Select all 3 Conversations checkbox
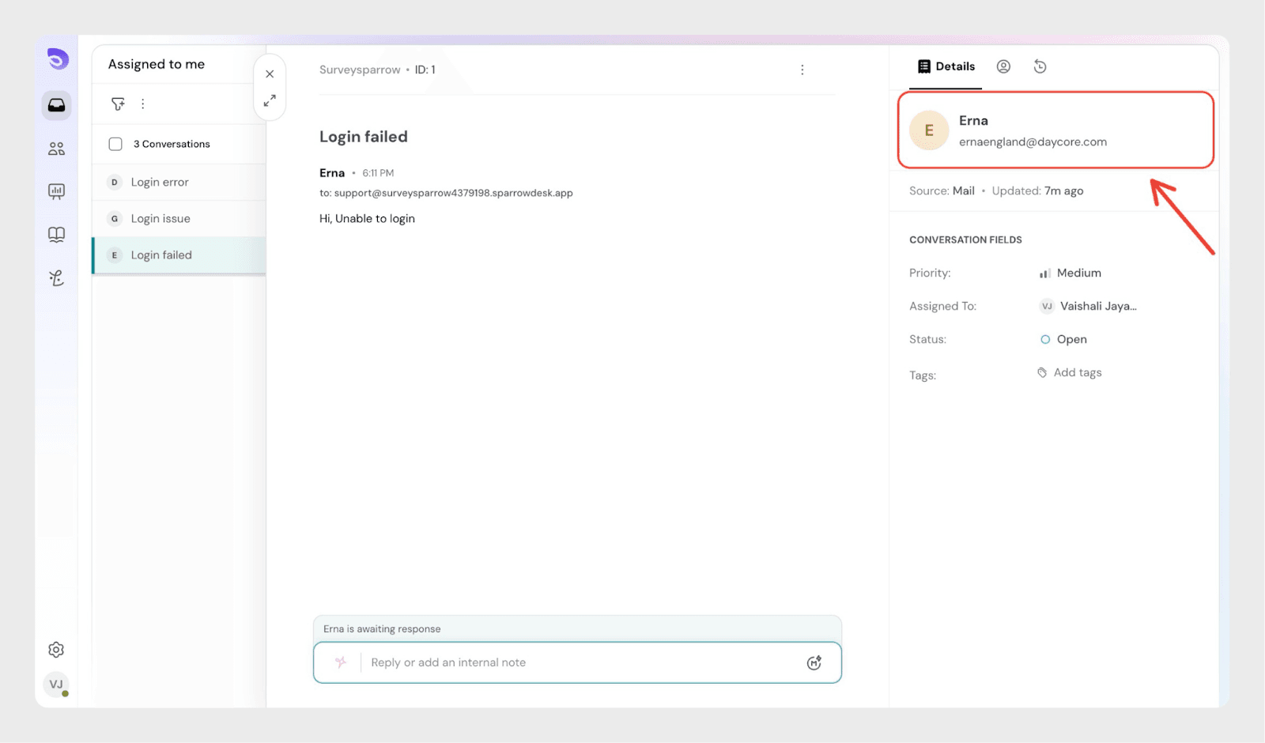 [x=115, y=144]
